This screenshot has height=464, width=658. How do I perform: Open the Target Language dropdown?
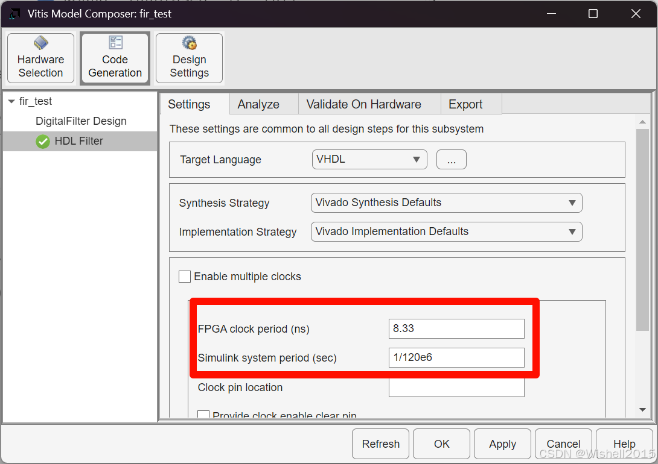click(369, 160)
